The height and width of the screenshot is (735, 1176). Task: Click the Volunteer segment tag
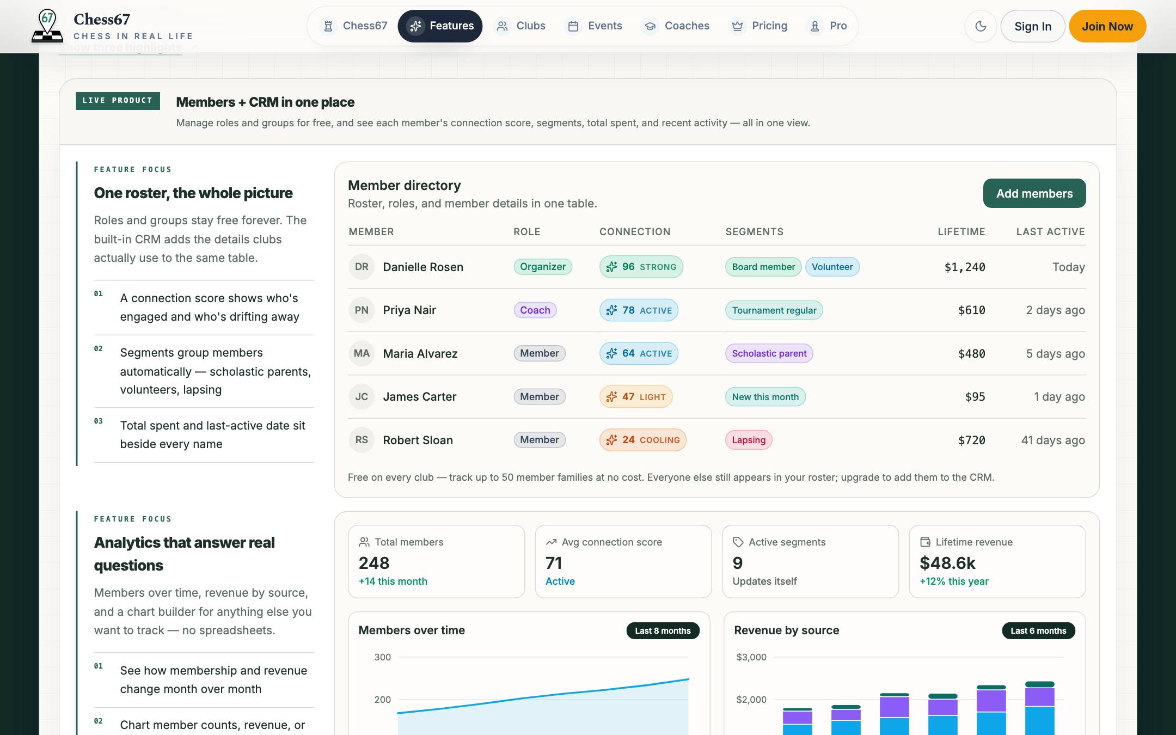click(x=832, y=267)
